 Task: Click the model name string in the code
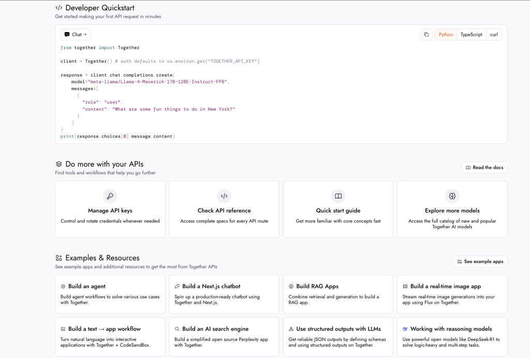point(158,82)
